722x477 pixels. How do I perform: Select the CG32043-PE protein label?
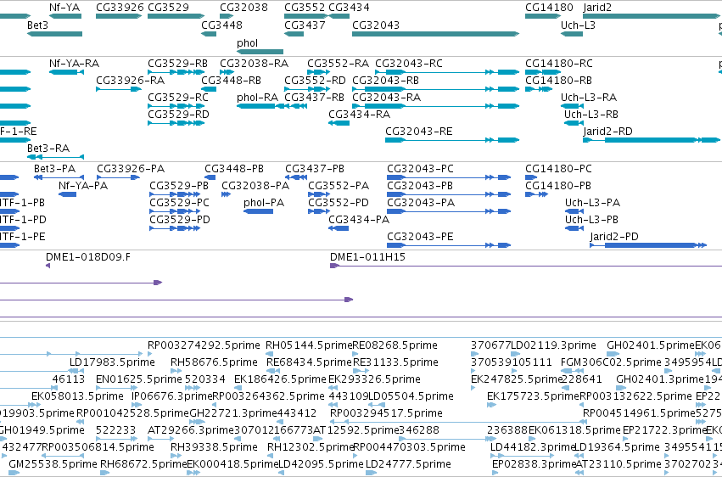pos(421,237)
